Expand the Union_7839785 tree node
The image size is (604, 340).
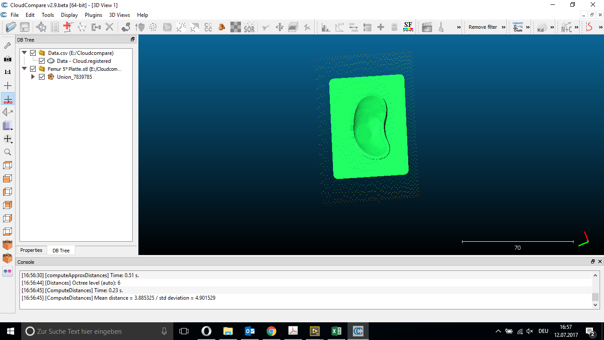(x=33, y=77)
